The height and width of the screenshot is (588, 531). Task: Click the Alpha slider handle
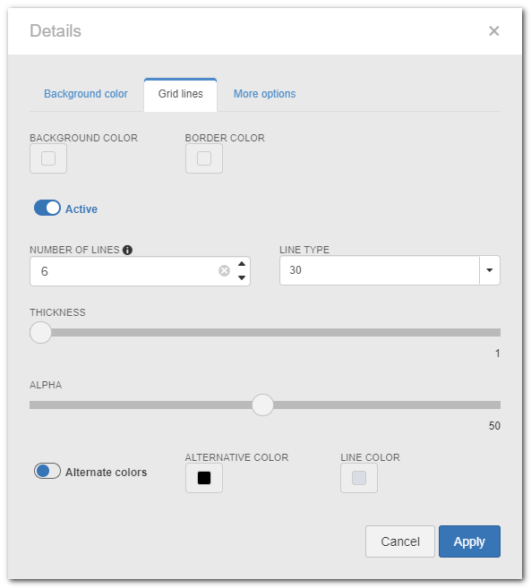click(262, 405)
